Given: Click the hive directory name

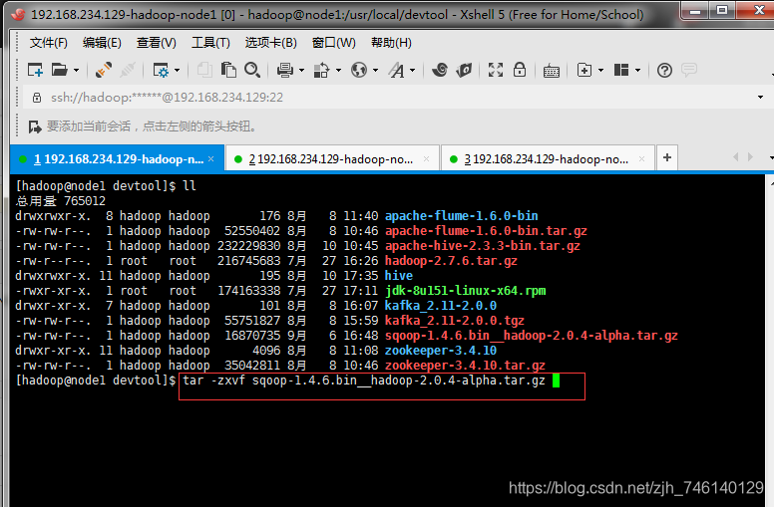Looking at the screenshot, I should tap(399, 276).
